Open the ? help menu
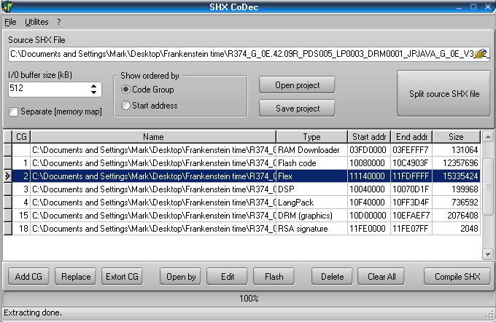 pos(59,22)
